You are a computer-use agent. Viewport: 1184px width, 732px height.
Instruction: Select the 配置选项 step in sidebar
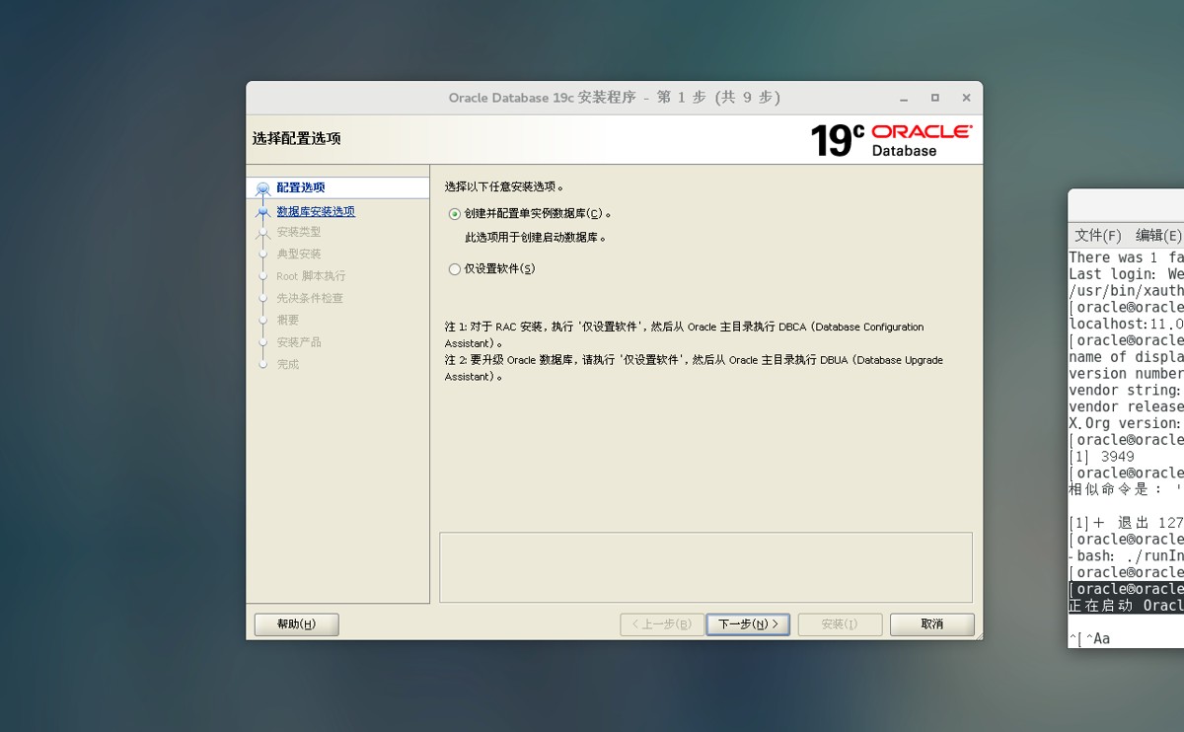tap(301, 187)
